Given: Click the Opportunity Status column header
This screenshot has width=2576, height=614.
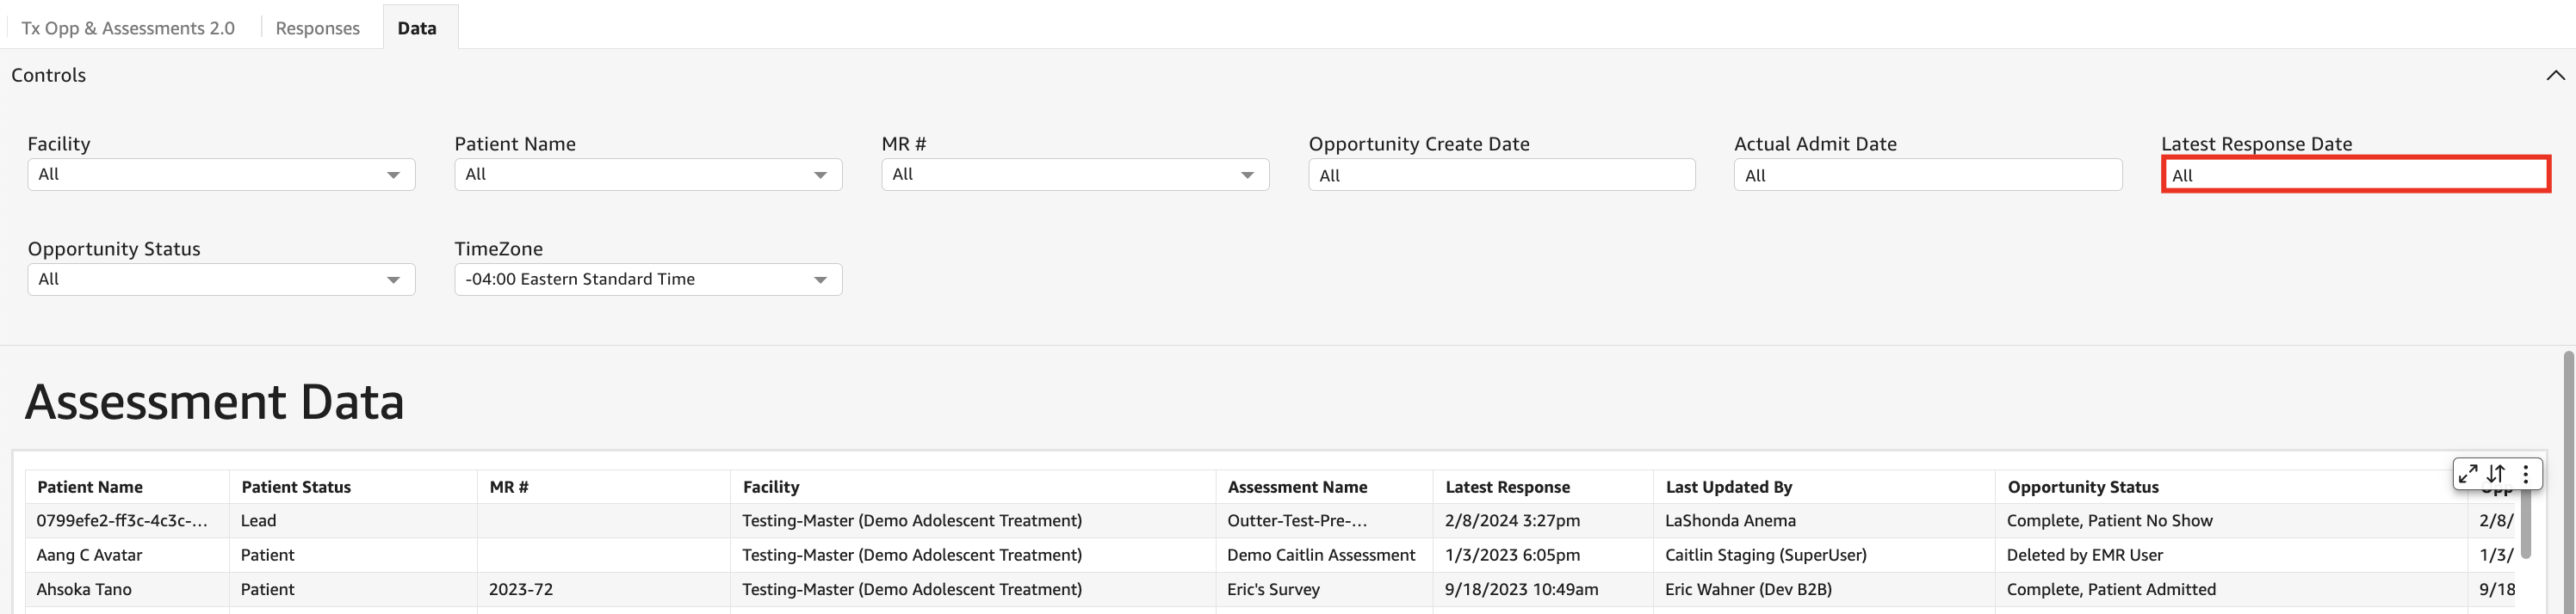Looking at the screenshot, I should tap(2083, 488).
